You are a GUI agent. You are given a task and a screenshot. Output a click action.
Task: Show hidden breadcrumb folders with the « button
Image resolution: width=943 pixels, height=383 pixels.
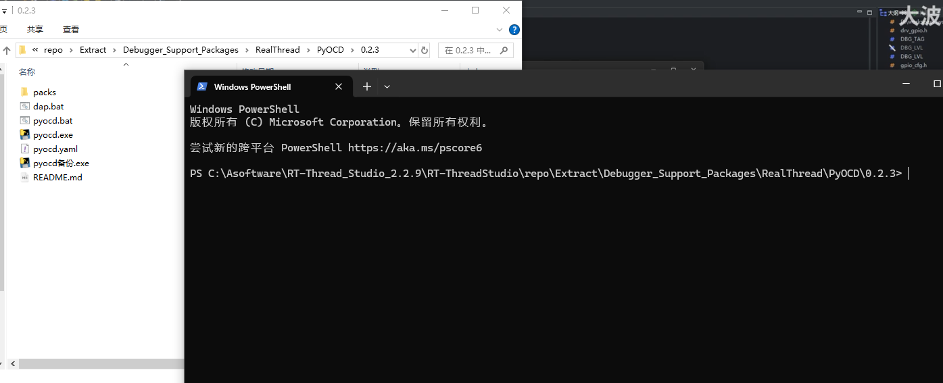click(x=35, y=50)
